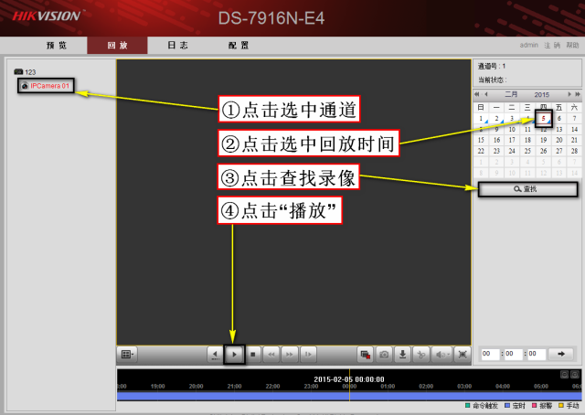Select February 5 in the calendar
585x415 pixels.
544,119
